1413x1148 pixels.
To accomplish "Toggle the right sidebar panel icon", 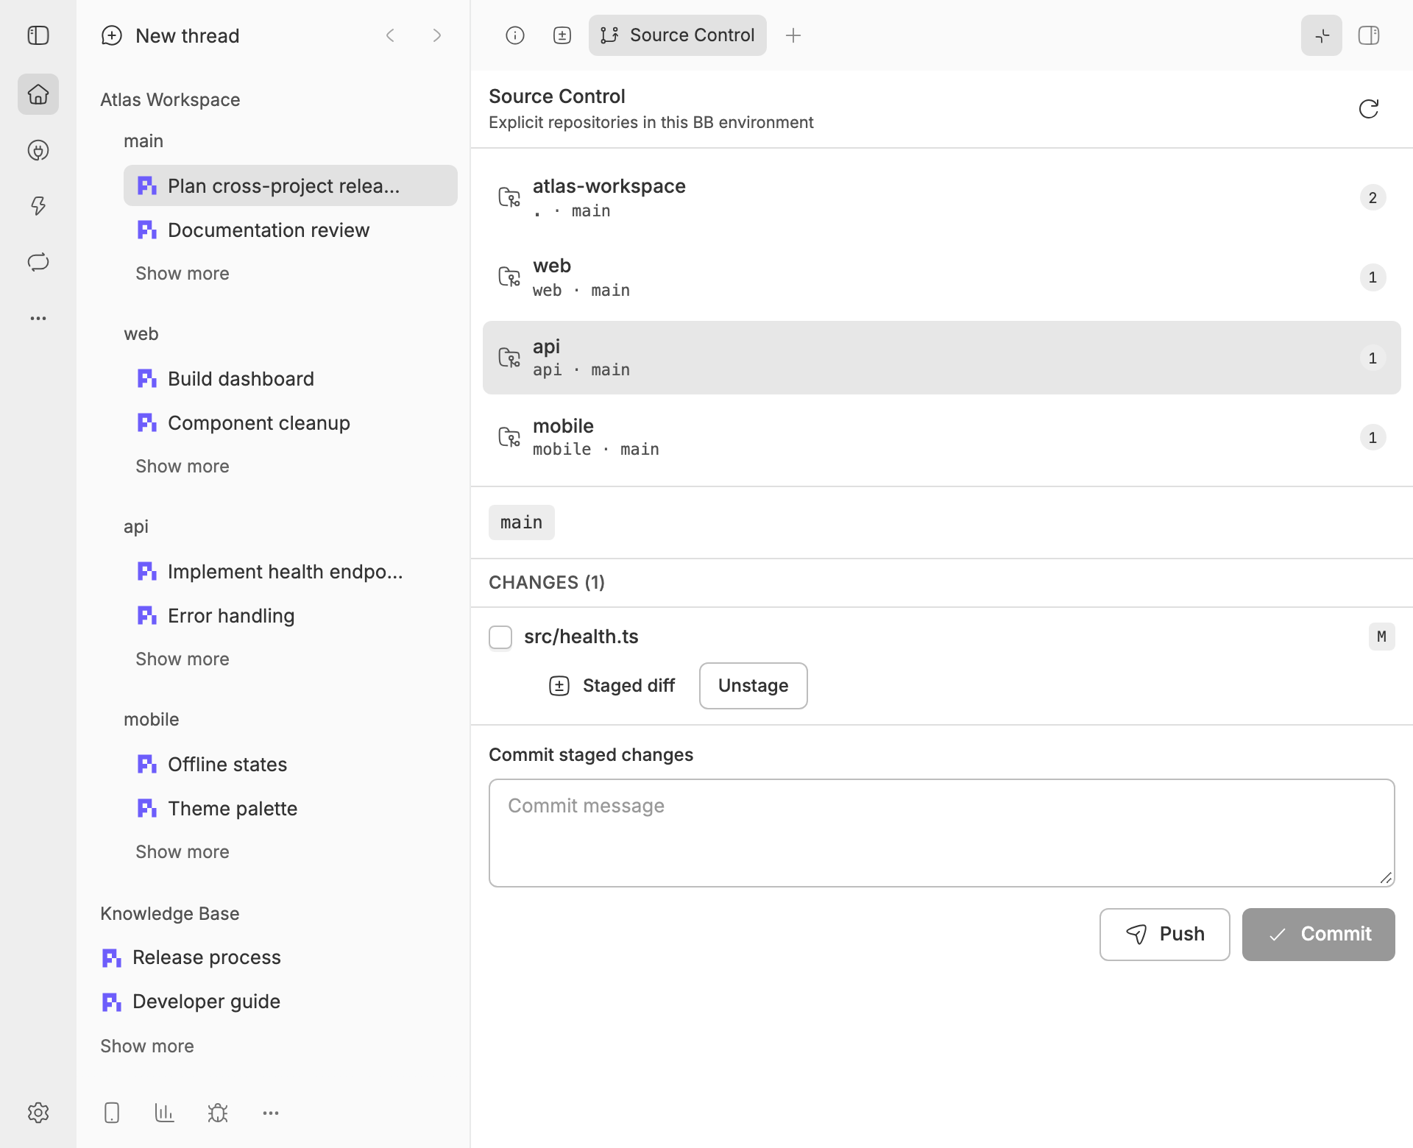I will [x=1369, y=35].
